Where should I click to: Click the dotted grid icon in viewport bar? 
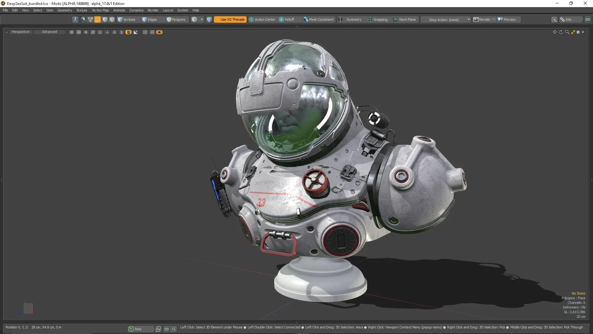(72, 32)
